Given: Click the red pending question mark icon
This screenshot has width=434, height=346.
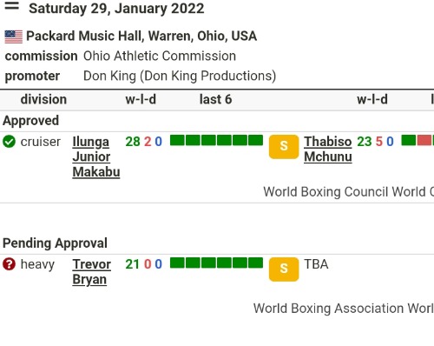Looking at the screenshot, I should 9,264.
